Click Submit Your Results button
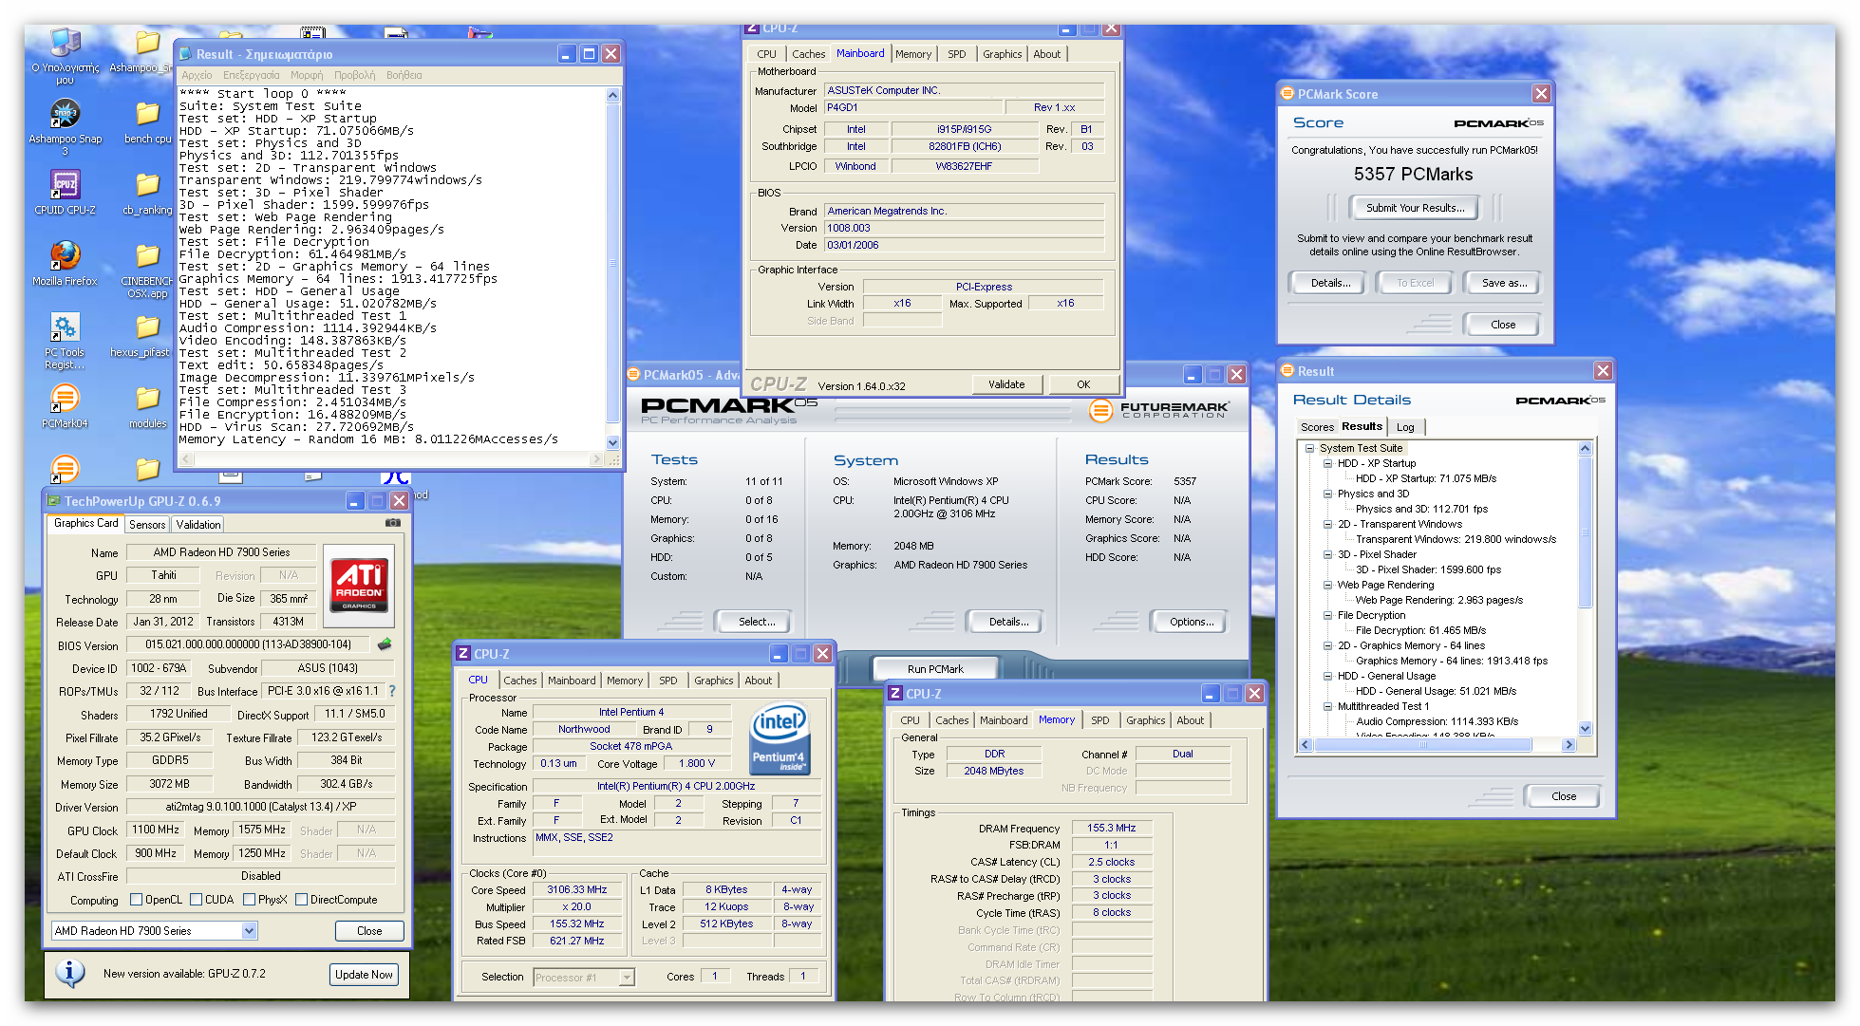 click(x=1415, y=208)
